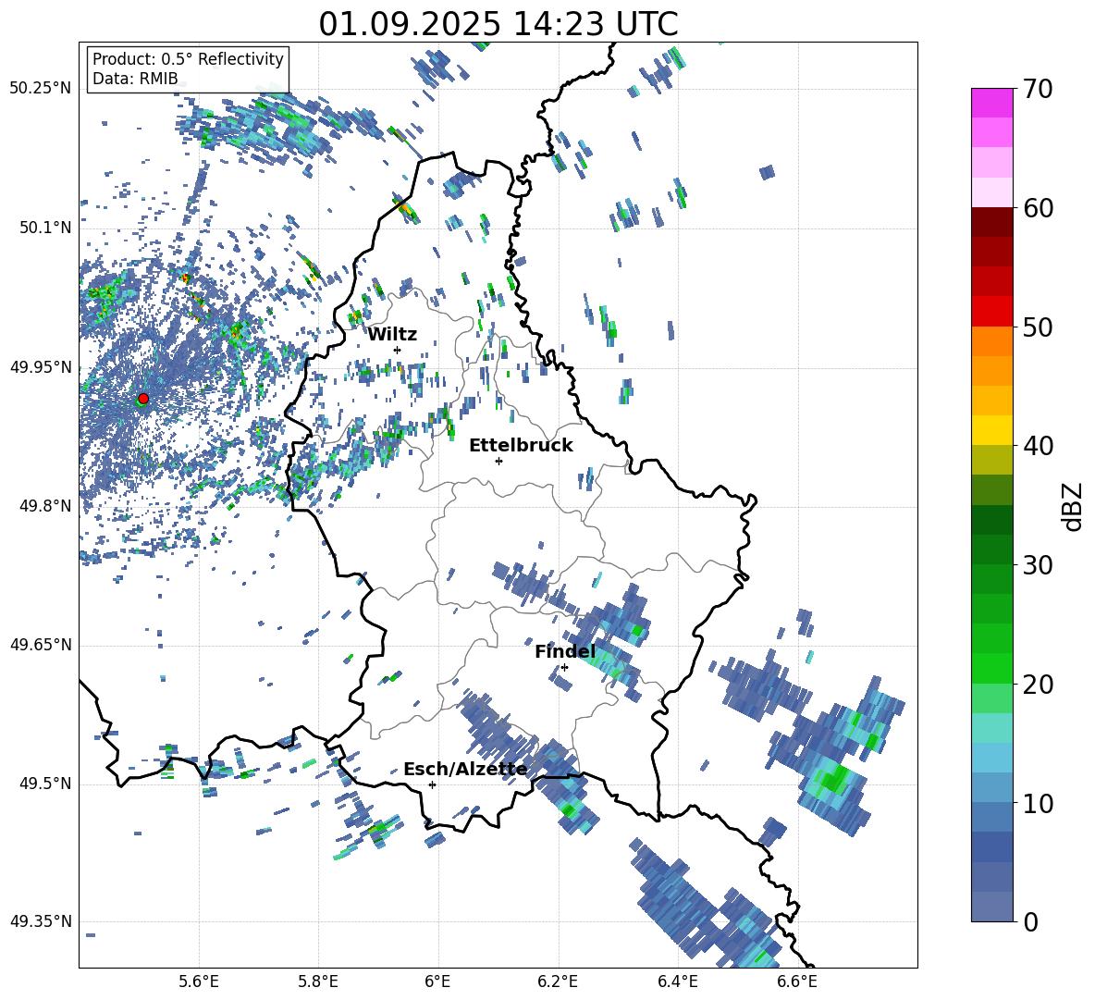Click the dark maroon colorbar swatch below 60
The image size is (1095, 1000).
(991, 222)
